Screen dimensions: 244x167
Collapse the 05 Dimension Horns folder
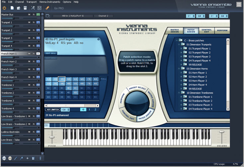tap(179, 69)
